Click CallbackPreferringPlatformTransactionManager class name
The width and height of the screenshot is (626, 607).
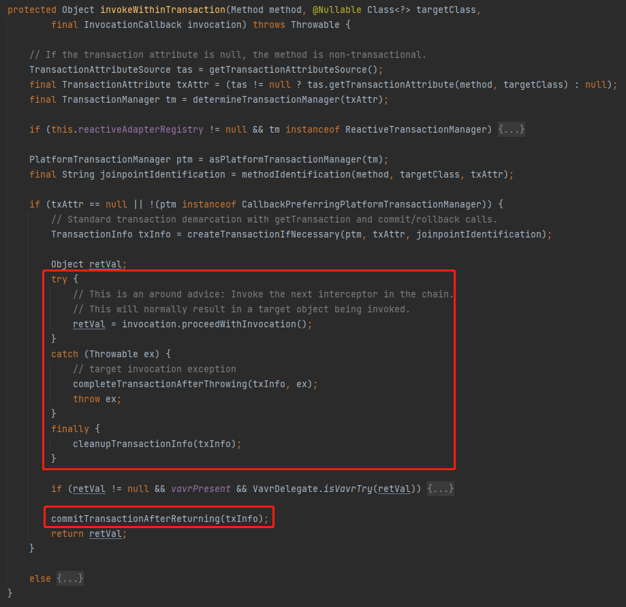pyautogui.click(x=361, y=205)
